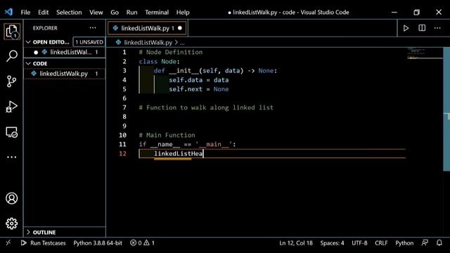Open the Terminal menu
The height and width of the screenshot is (253, 450).
click(157, 13)
